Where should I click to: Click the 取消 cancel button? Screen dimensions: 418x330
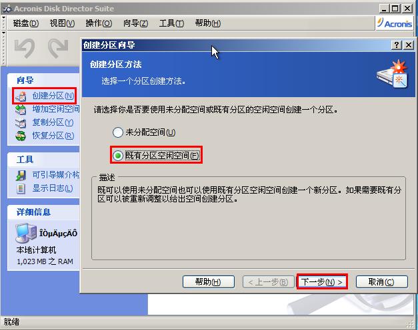click(382, 282)
